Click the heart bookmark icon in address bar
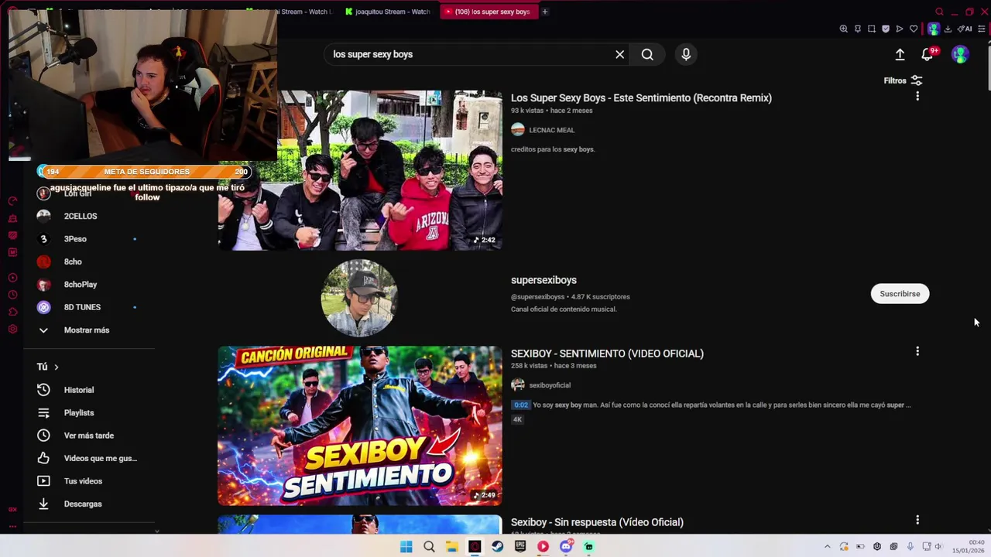Image resolution: width=991 pixels, height=557 pixels. pos(914,29)
